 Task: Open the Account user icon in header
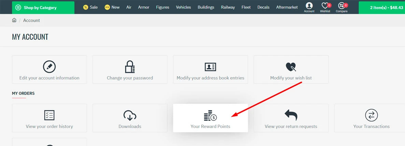click(309, 7)
